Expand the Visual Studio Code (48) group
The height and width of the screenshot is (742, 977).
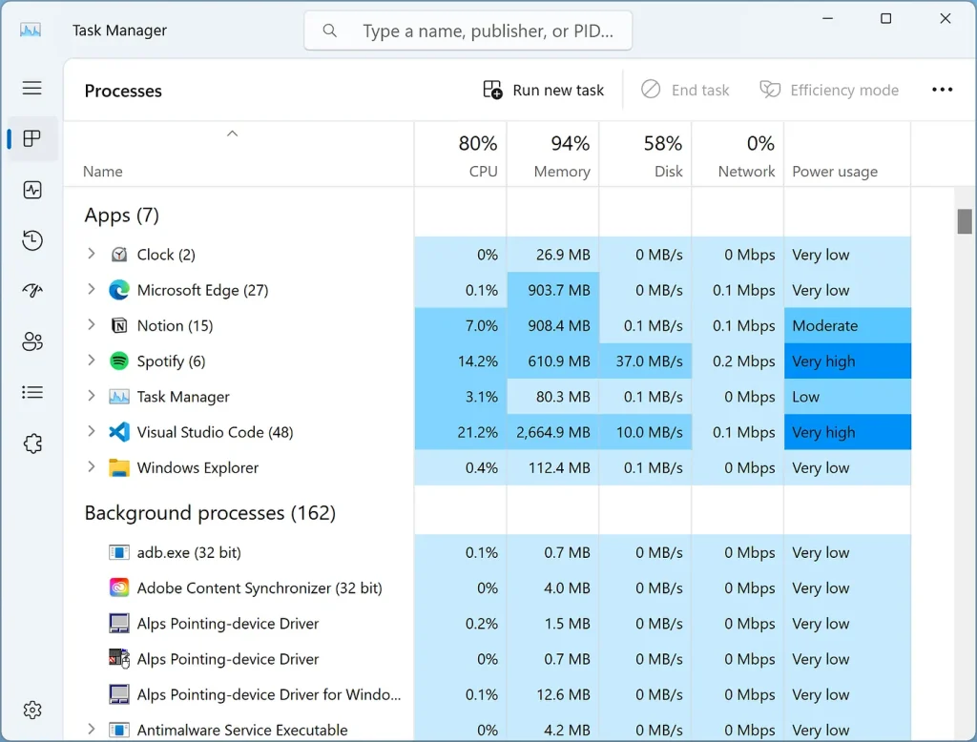tap(91, 431)
